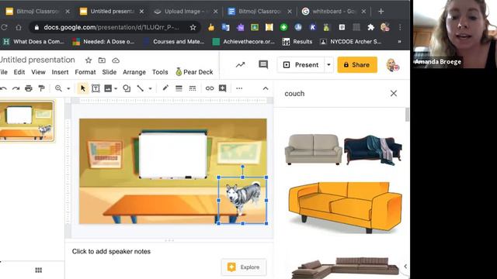Image resolution: width=497 pixels, height=279 pixels.
Task: Open the grid view icon
Action: [x=38, y=270]
